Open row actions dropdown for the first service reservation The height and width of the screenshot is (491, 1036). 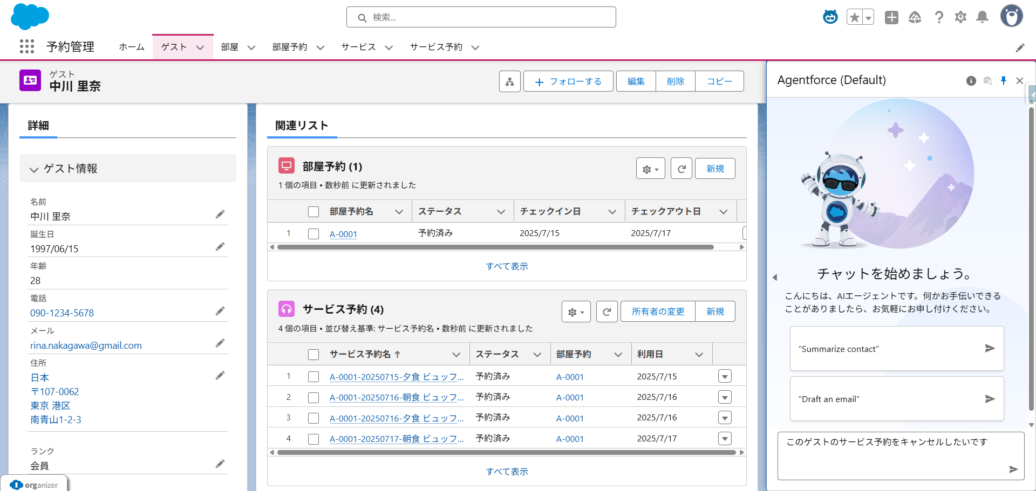click(x=725, y=376)
